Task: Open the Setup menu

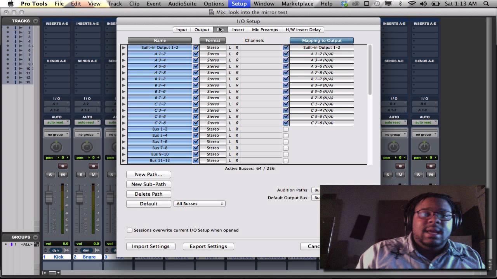Action: [x=239, y=4]
